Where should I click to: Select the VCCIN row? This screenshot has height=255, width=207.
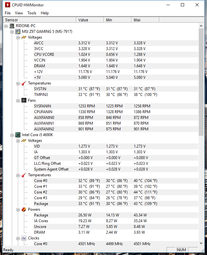116,60
